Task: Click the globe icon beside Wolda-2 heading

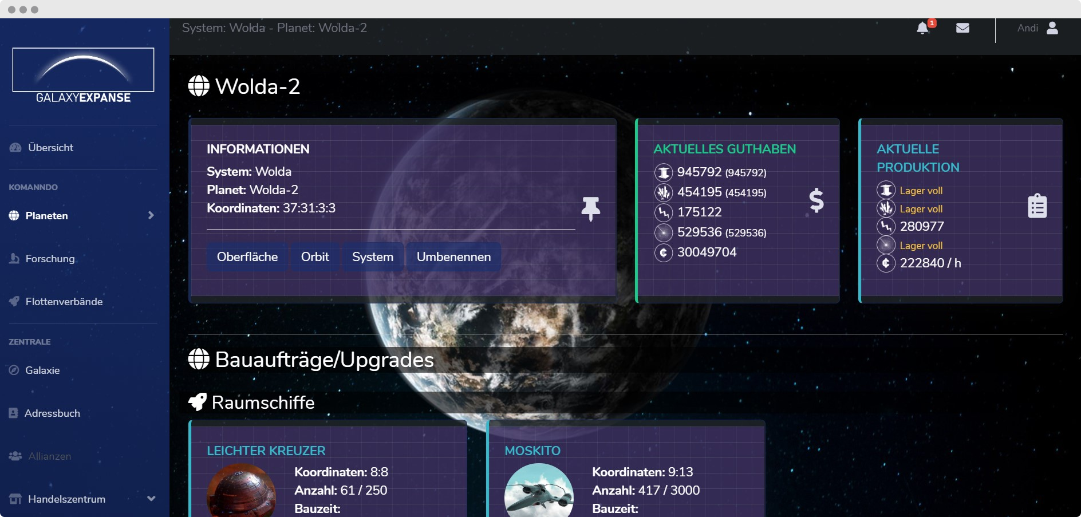Action: click(199, 86)
